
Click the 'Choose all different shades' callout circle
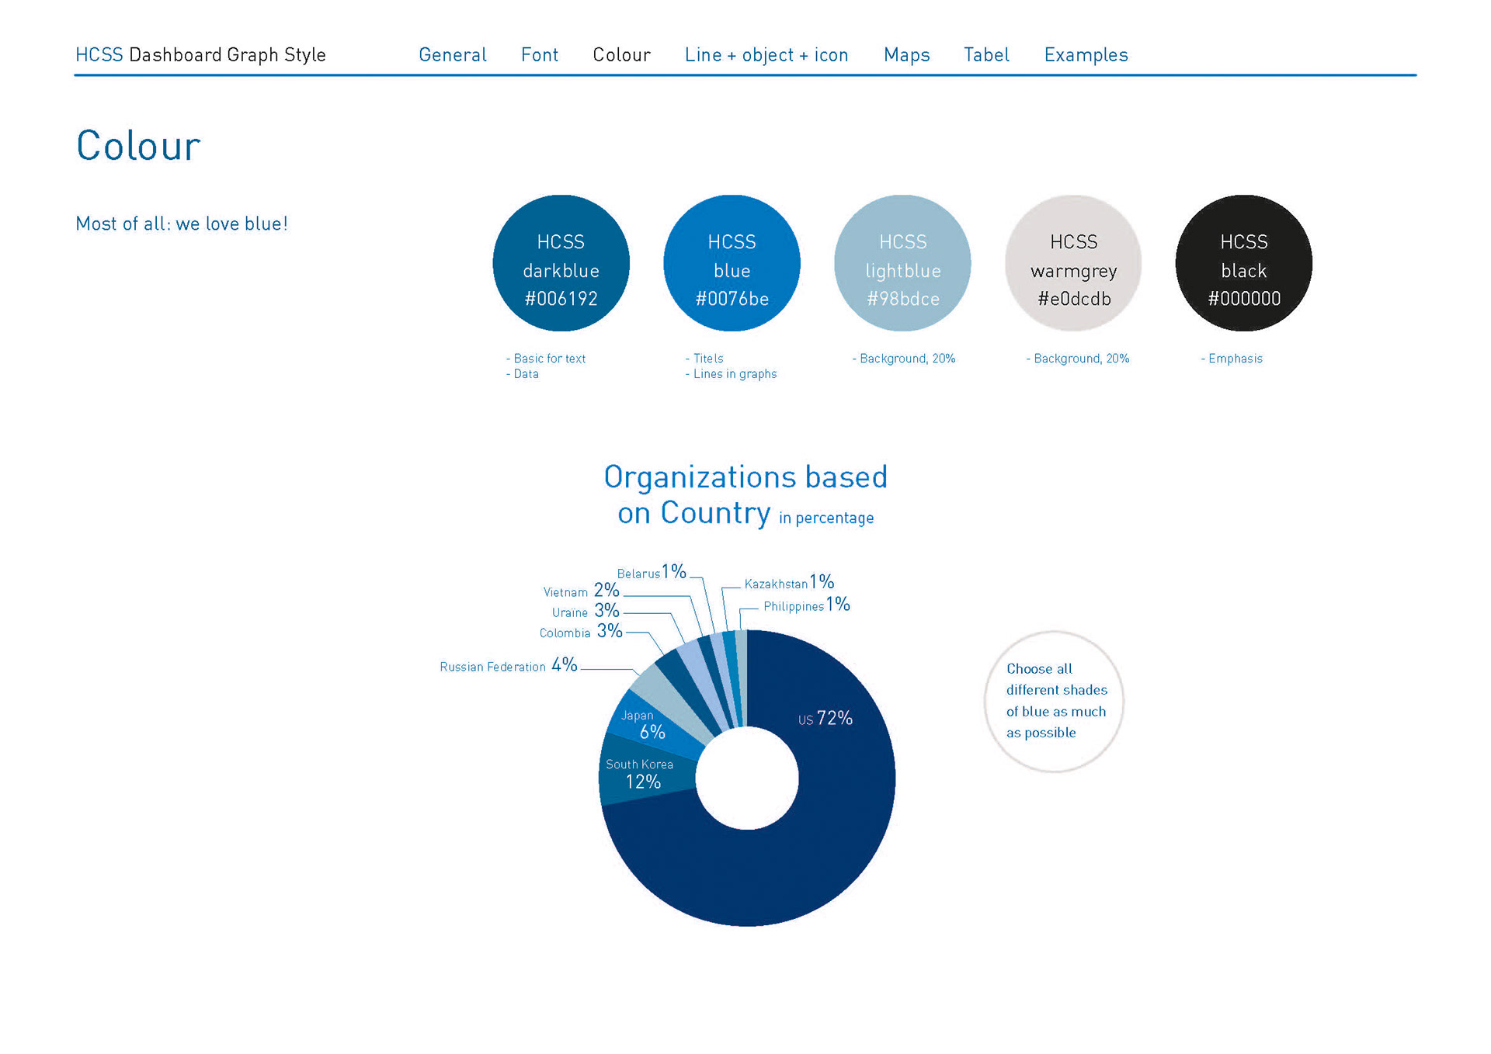click(1054, 701)
